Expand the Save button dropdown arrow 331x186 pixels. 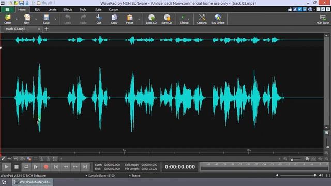click(x=55, y=19)
